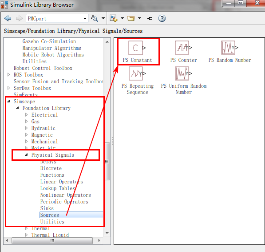Open the PMCport search history dropdown
Viewport: 265px width, 252px height.
tap(85, 18)
